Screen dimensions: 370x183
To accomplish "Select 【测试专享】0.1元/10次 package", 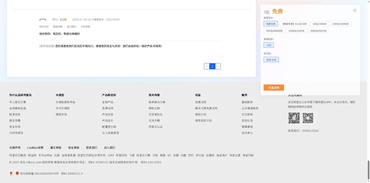I will pyautogui.click(x=294, y=24).
